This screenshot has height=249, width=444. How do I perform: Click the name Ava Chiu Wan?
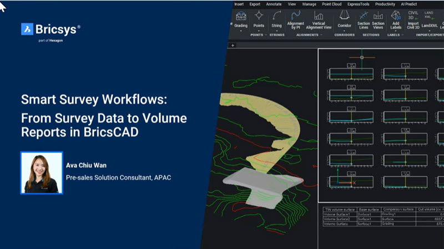(86, 165)
